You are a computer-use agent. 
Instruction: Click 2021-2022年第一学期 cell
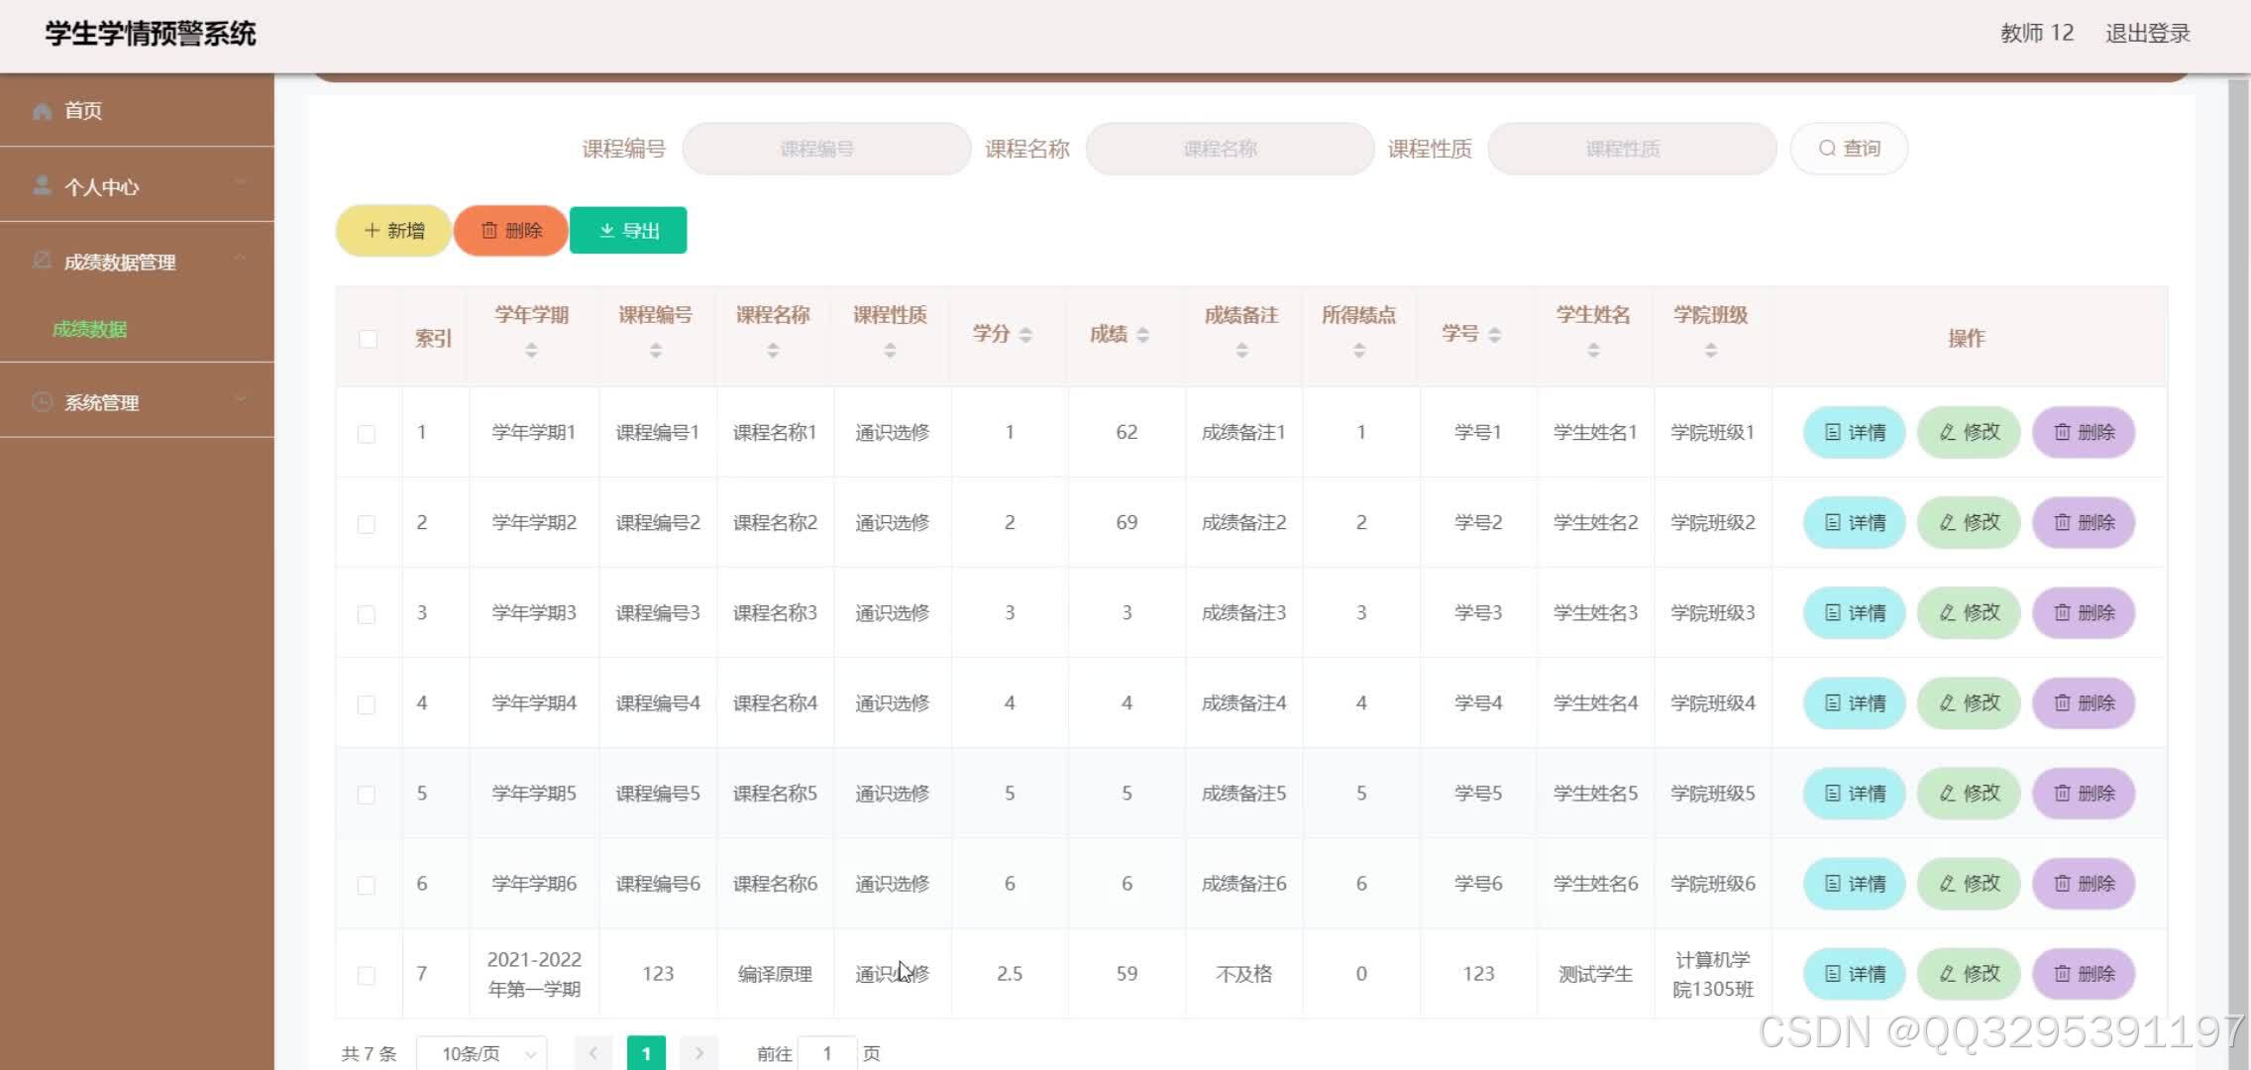534,974
